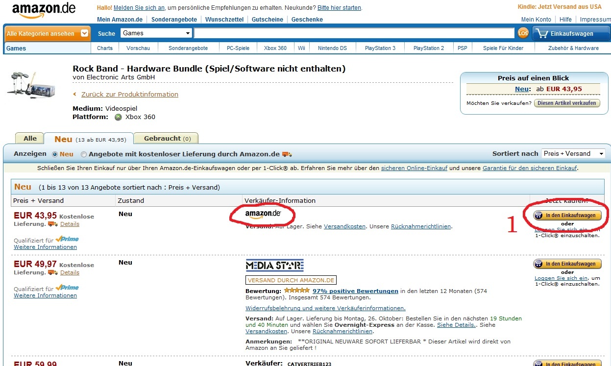Open Details for EUR 43,95 delivery

click(70, 224)
